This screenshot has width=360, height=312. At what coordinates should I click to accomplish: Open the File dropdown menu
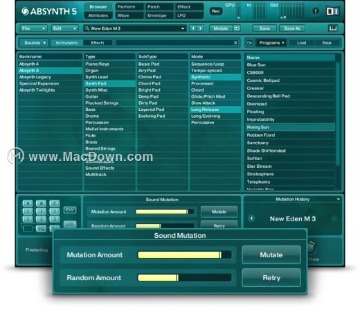[34, 28]
